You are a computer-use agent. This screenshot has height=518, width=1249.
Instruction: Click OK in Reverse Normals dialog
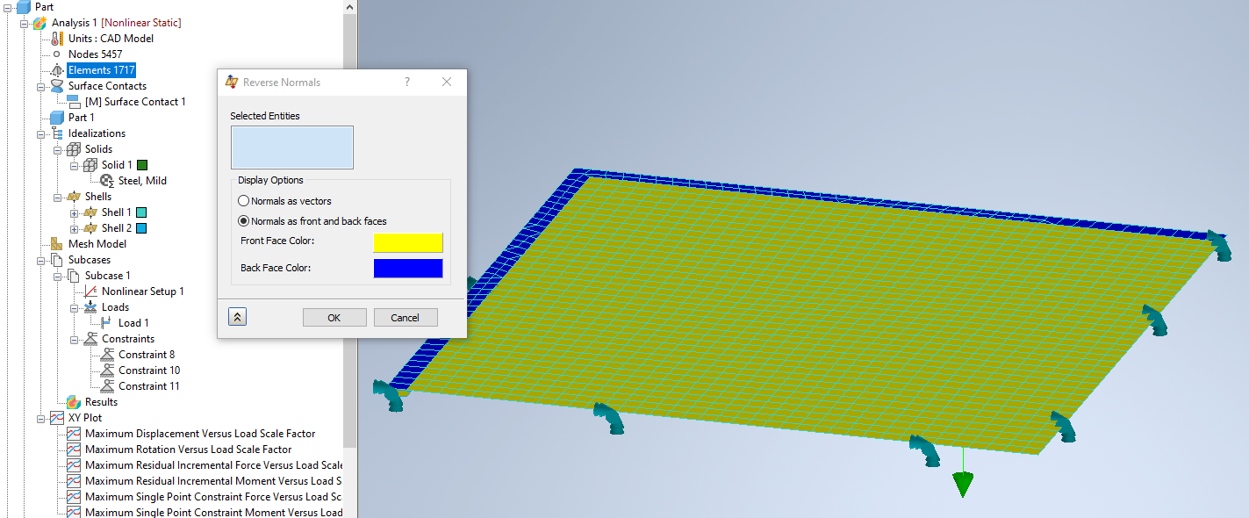[334, 318]
